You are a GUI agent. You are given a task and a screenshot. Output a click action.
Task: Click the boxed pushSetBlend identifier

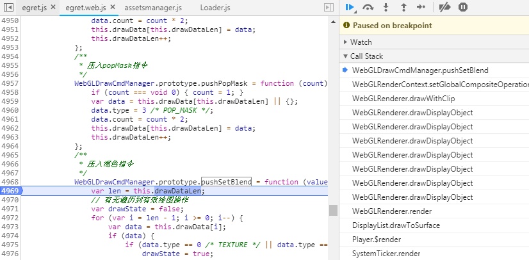[x=226, y=182]
